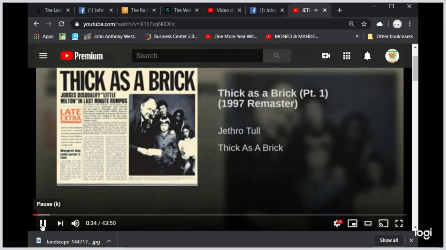Activate miniplayer mode
Image resolution: width=446 pixels, height=250 pixels.
[353, 223]
